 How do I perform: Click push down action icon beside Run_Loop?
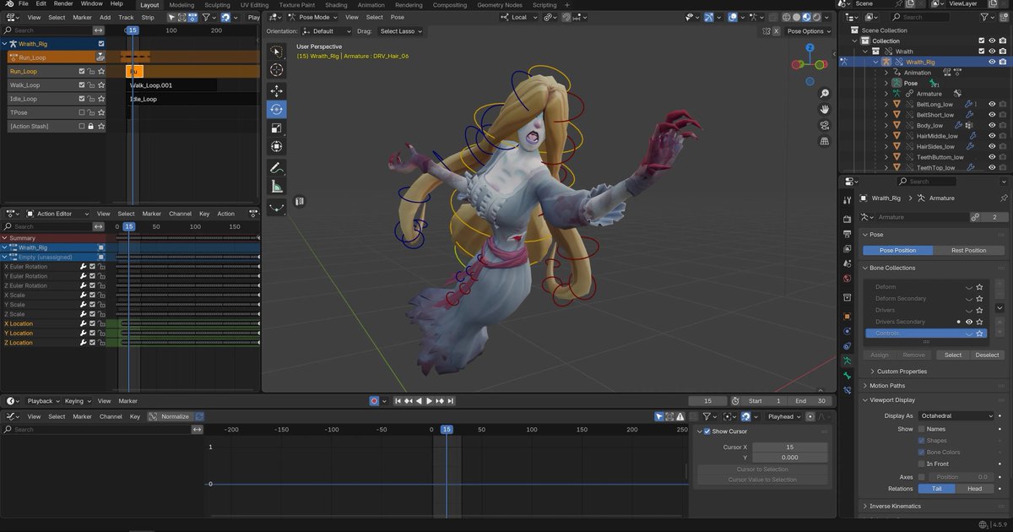tap(100, 57)
